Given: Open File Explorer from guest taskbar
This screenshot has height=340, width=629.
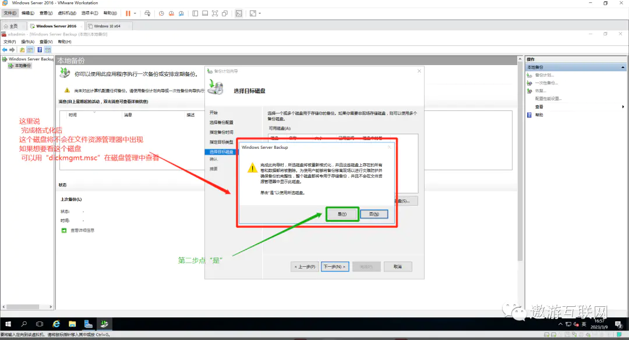Looking at the screenshot, I should 72,324.
